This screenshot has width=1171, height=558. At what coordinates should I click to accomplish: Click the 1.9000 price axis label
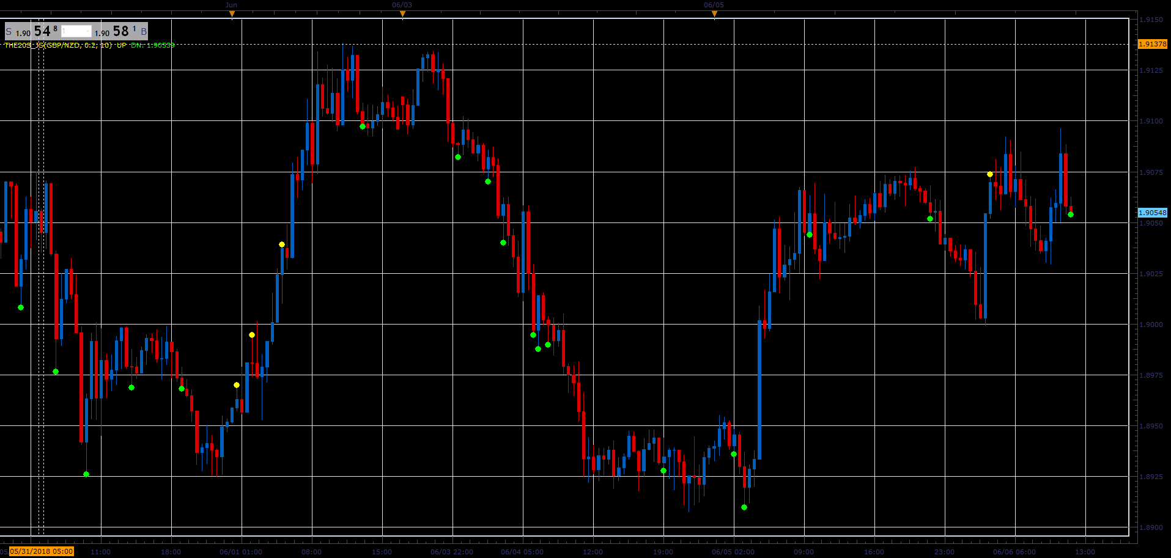(x=1151, y=325)
